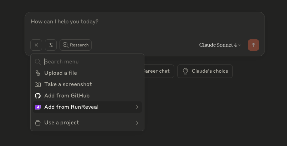
Task: Select the Career chat suggestion
Action: pos(159,71)
